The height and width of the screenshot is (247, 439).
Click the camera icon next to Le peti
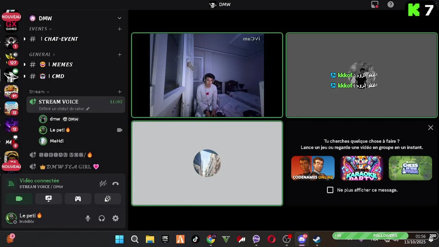(x=120, y=130)
